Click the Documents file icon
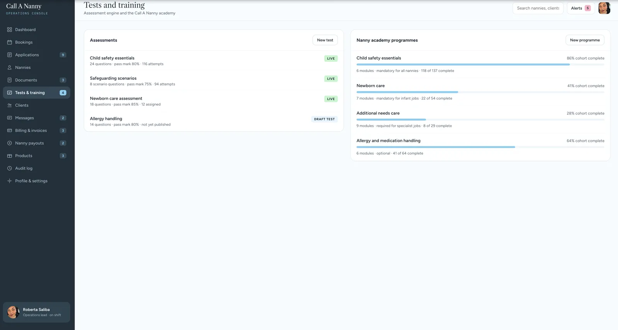This screenshot has height=330, width=618. coord(10,80)
